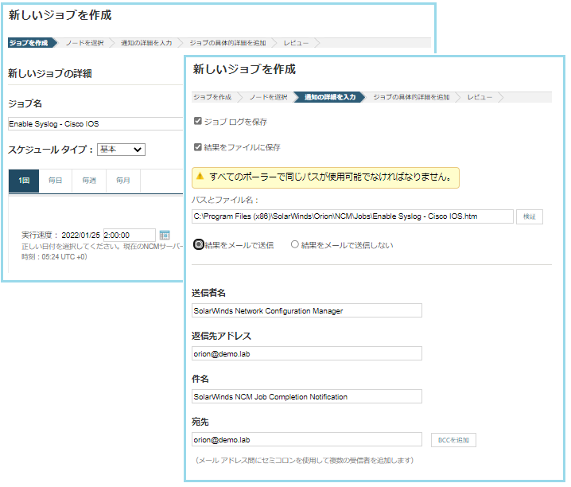The width and height of the screenshot is (571, 487).
Task: Click レビュー step in back window
Action: [296, 43]
